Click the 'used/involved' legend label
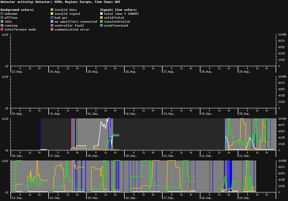 click(116, 26)
